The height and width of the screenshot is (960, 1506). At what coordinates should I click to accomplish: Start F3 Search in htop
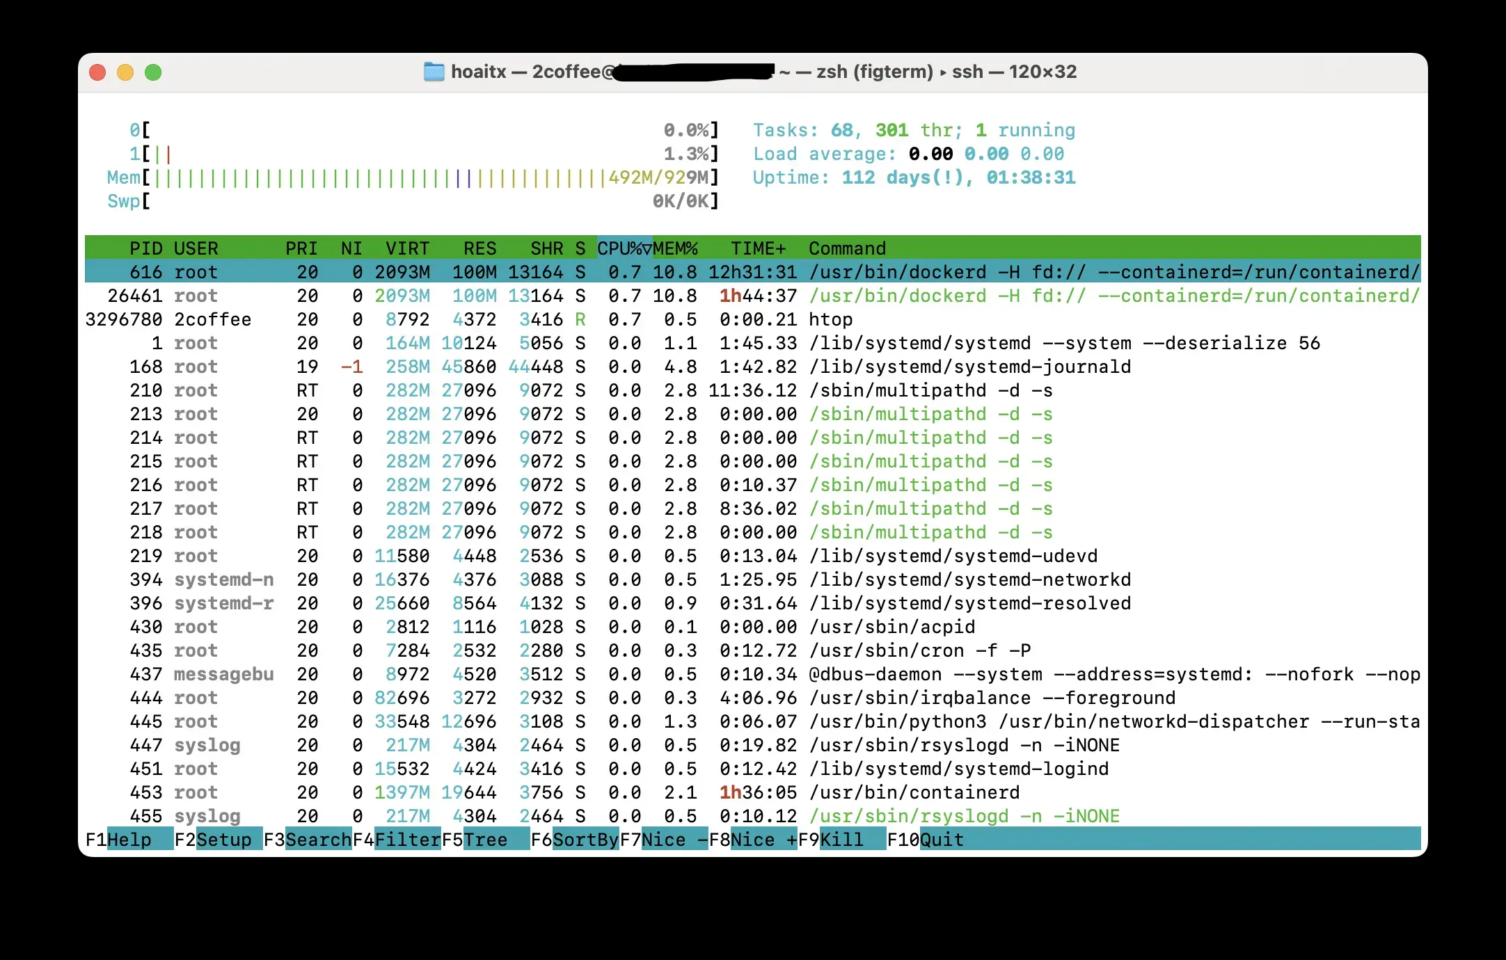[307, 840]
